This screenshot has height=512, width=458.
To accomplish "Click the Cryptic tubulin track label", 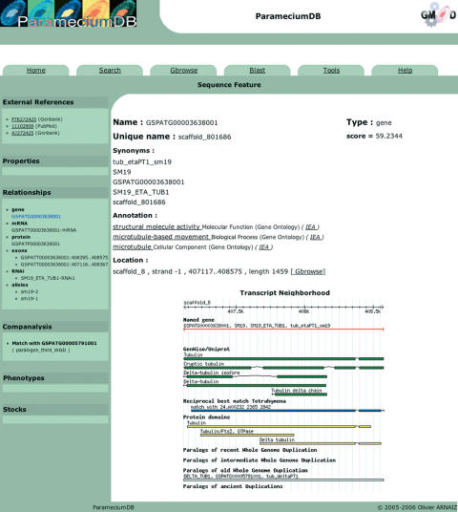I will pos(204,364).
